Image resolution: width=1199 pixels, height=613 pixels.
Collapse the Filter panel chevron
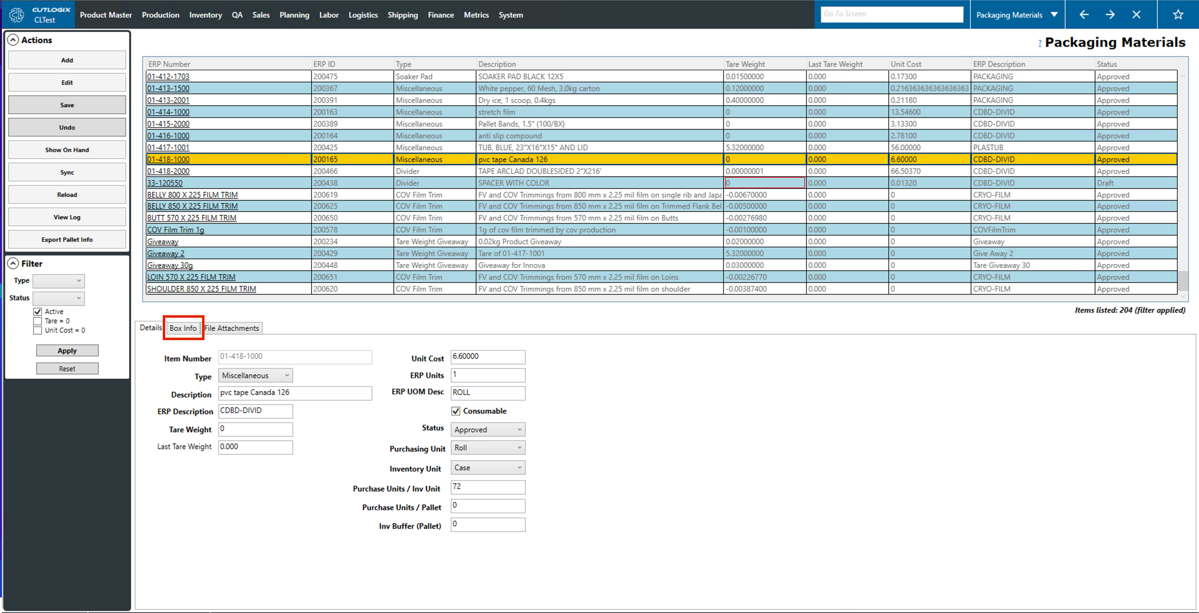[12, 264]
